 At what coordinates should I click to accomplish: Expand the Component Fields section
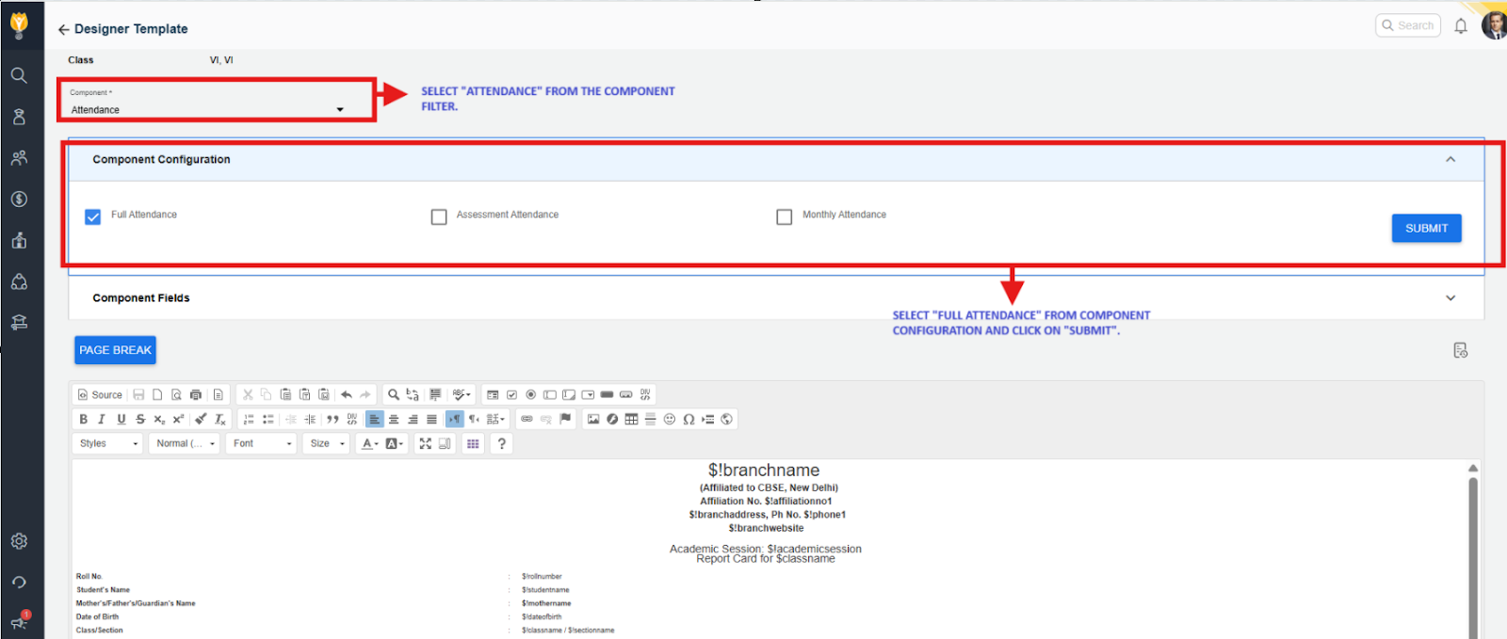(x=1450, y=298)
